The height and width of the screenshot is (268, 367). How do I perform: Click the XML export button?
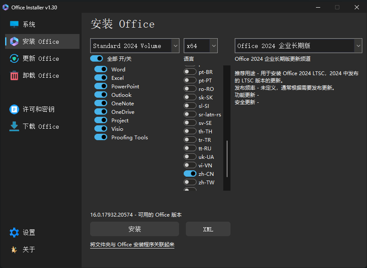208,229
